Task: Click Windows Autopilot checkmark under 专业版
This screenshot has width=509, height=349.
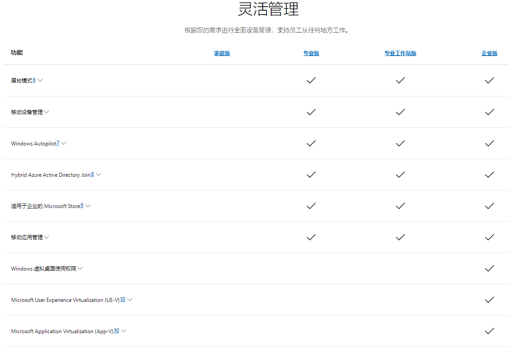Action: (311, 143)
